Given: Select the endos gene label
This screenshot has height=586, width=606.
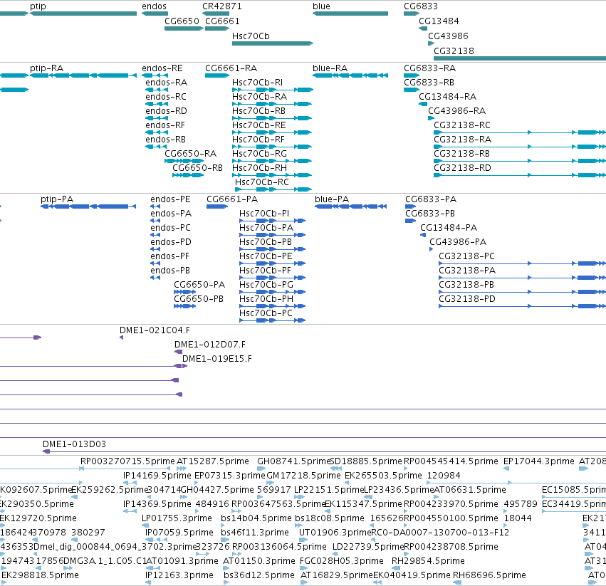Looking at the screenshot, I should pyautogui.click(x=155, y=6).
